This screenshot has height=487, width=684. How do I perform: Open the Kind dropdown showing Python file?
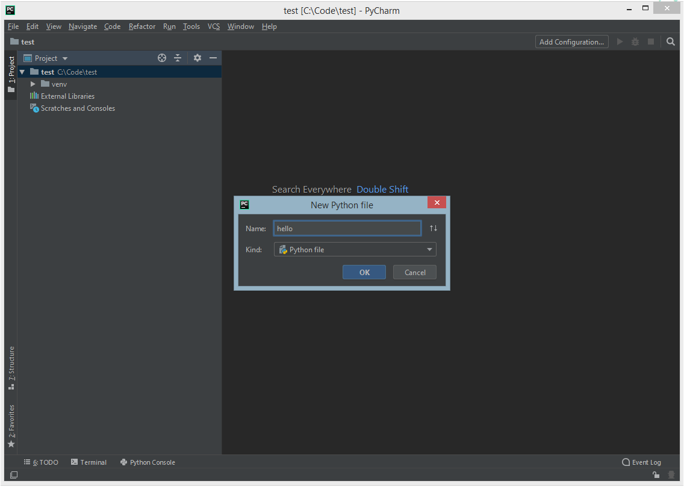430,249
